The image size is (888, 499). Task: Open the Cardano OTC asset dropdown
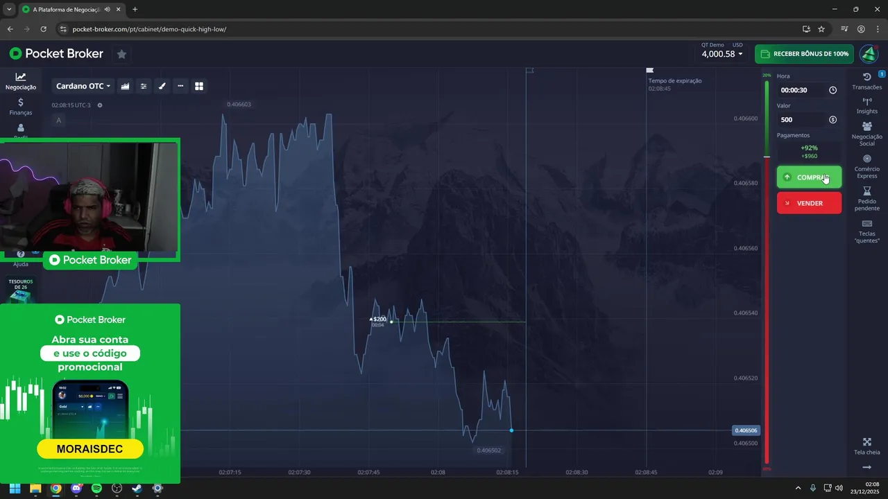tap(83, 86)
